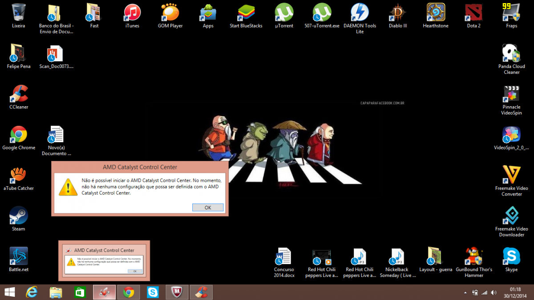Select the Skype desktop shortcut
Viewport: 534px width, 300px height.
tap(512, 259)
